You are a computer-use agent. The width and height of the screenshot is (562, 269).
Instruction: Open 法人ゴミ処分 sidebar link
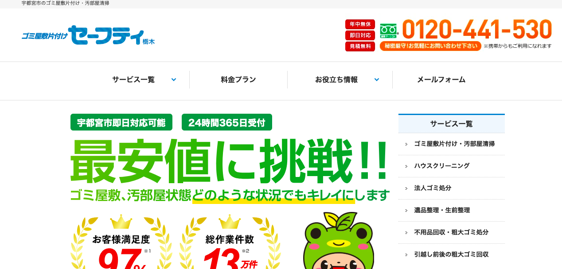[452, 188]
